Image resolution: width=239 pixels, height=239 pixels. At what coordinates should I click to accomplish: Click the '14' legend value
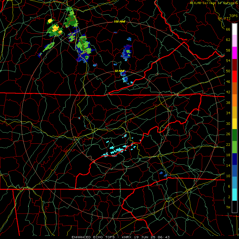click(228, 165)
